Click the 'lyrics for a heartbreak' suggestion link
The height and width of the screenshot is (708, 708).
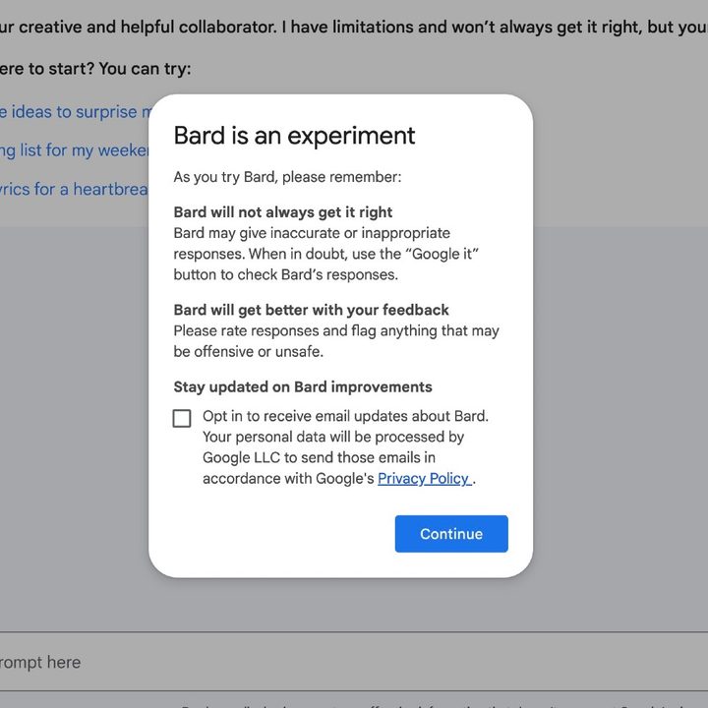click(75, 189)
